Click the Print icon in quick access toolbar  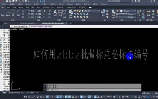26,1
